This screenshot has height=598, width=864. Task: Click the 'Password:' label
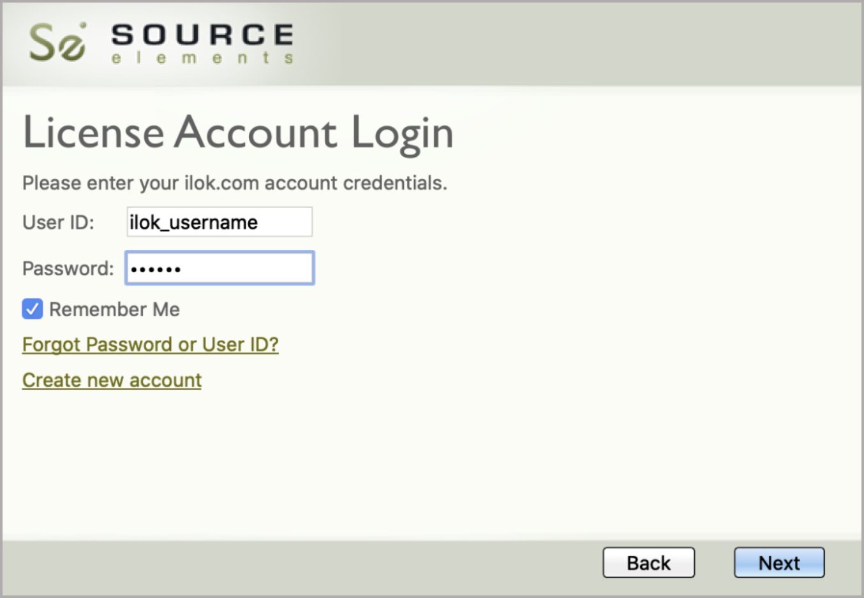[68, 268]
